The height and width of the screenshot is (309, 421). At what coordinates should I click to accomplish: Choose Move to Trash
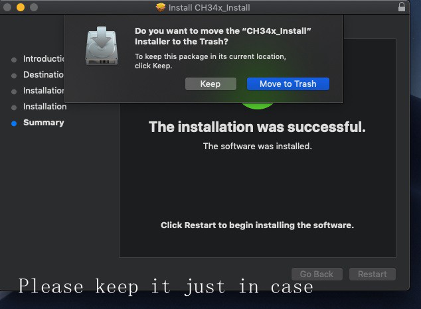[288, 84]
